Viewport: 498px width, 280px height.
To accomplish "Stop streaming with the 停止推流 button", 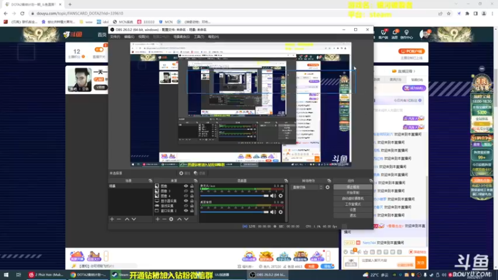I will (x=353, y=187).
